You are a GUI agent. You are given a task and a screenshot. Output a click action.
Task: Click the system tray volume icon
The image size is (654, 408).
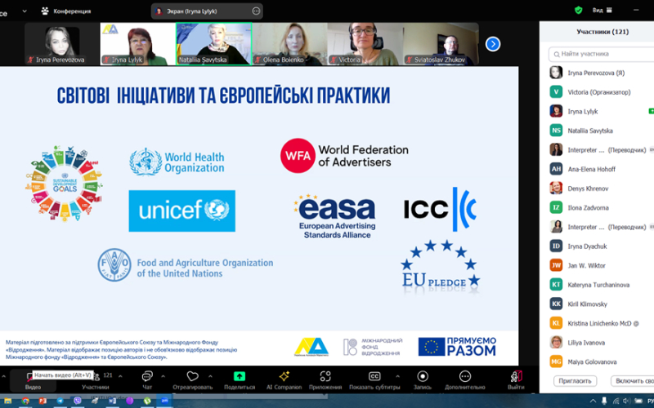coord(626,401)
